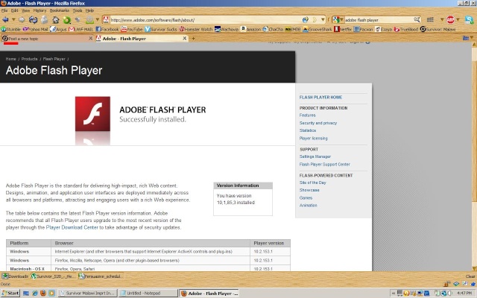This screenshot has width=477, height=298.
Task: Open the search engine selector dropdown
Action: click(338, 20)
